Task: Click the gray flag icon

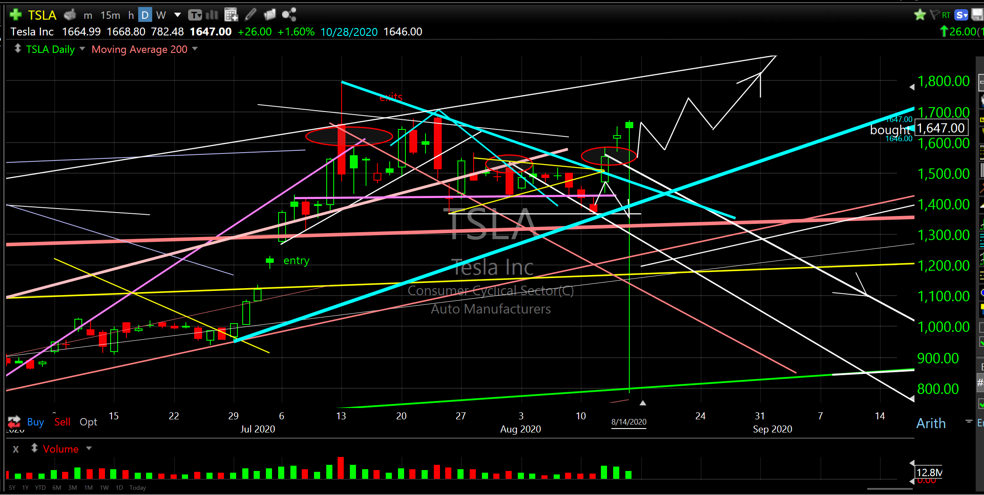Action: click(x=934, y=15)
